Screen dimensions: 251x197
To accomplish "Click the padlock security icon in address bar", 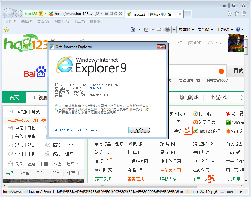I will point(106,13).
